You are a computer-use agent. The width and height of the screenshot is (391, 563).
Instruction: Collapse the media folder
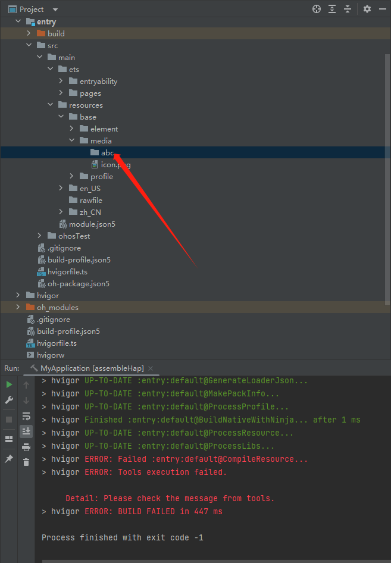[x=72, y=140]
